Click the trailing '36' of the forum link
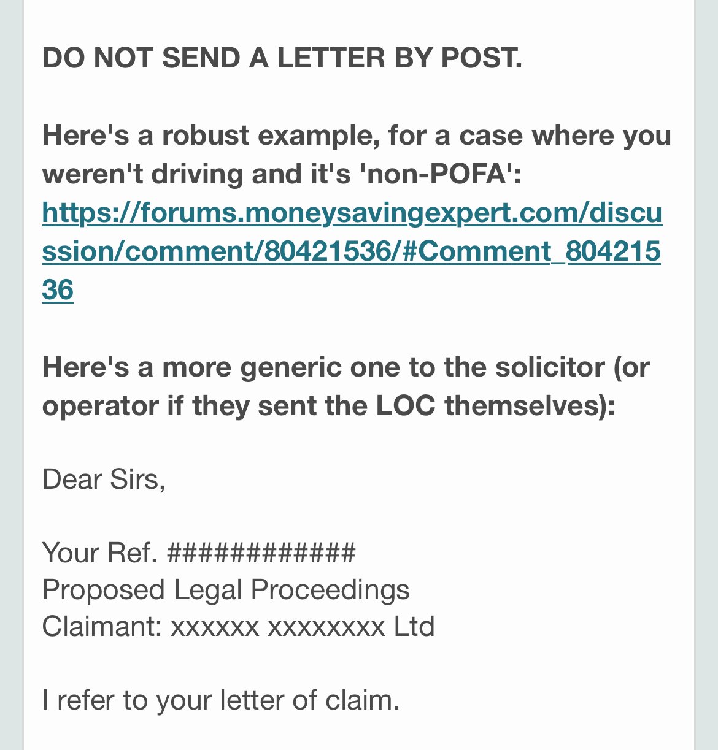The height and width of the screenshot is (750, 718). click(58, 290)
